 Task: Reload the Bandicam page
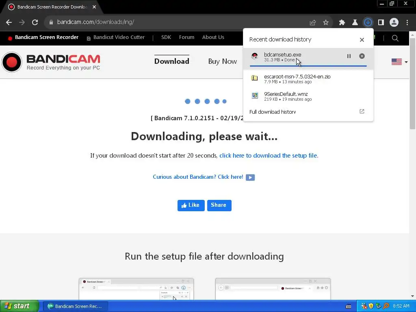coord(35,22)
